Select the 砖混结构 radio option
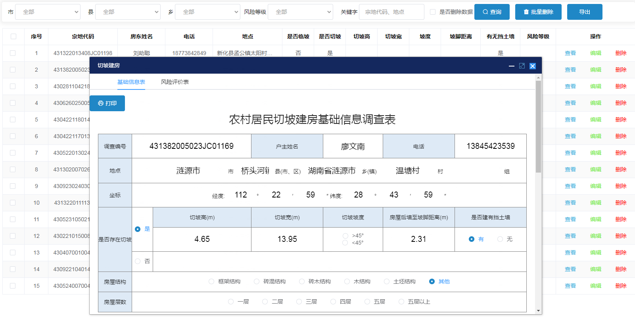This screenshot has height=321, width=635. (257, 281)
